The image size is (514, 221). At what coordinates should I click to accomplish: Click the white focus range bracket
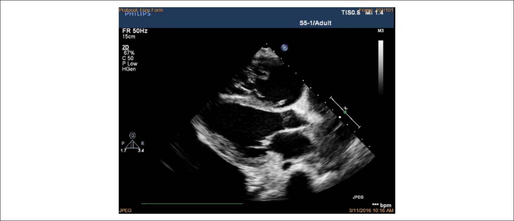(x=345, y=112)
